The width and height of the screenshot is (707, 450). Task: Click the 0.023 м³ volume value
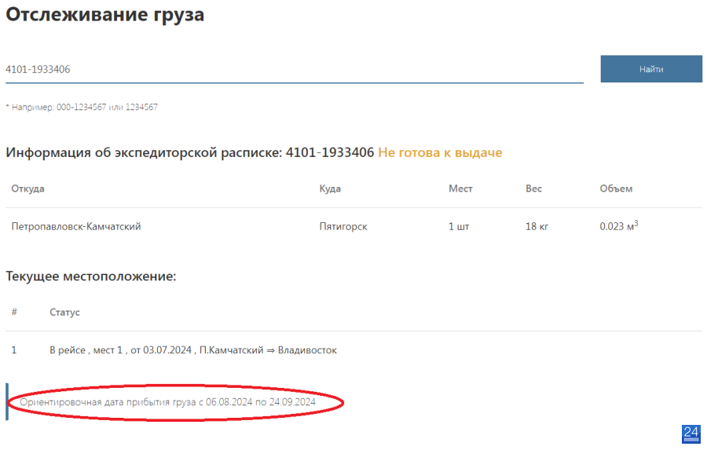tap(619, 225)
